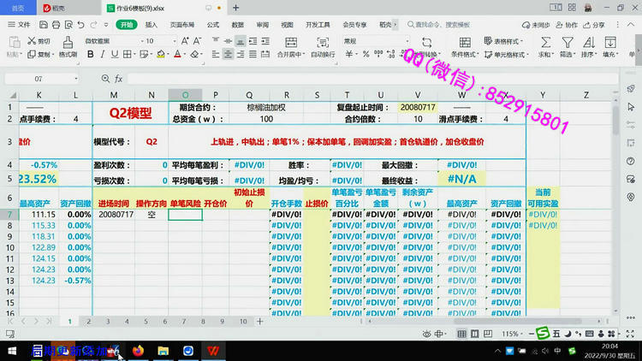Click the Insert Function fx icon
The height and width of the screenshot is (361, 642).
pos(118,79)
